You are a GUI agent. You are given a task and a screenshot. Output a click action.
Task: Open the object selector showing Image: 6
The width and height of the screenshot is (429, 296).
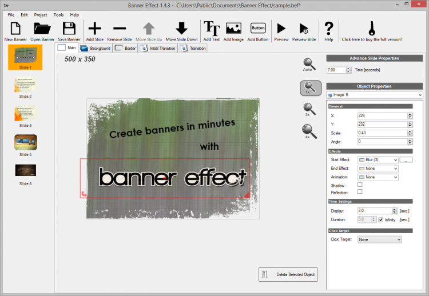pyautogui.click(x=374, y=95)
